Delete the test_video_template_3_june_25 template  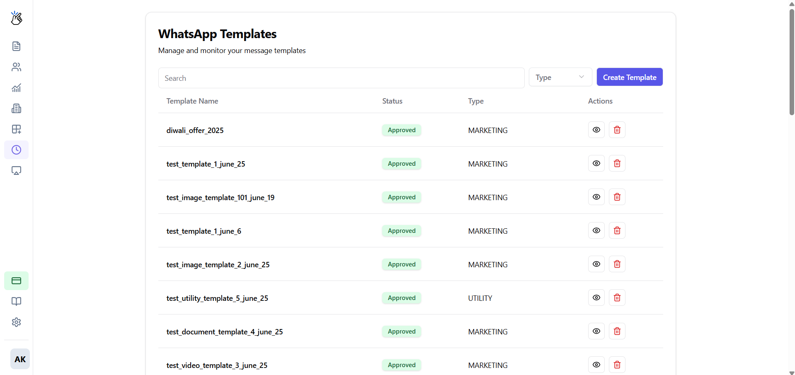[616, 365]
